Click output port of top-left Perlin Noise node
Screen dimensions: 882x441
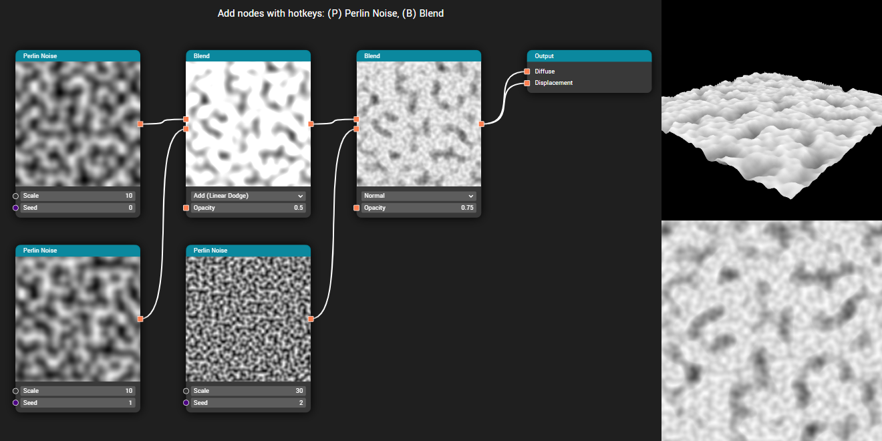tap(141, 124)
